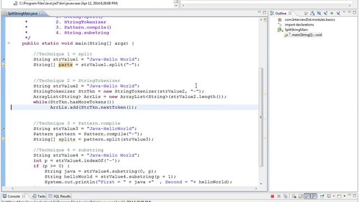Open the Outline view menu triangle
Viewport: 359px width, 202px height.
pos(344,12)
